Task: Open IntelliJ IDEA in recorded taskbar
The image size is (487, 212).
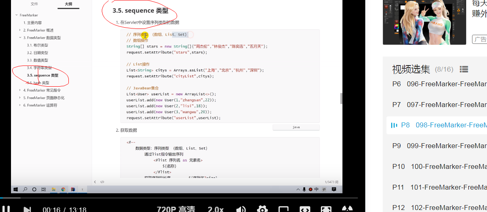Action: tap(72, 189)
